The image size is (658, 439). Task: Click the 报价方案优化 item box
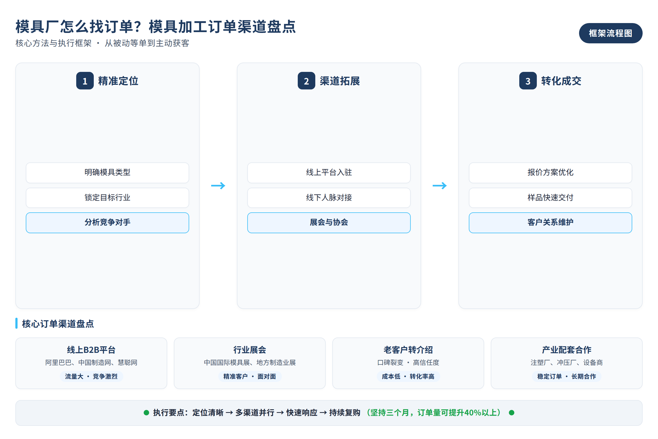(x=550, y=173)
